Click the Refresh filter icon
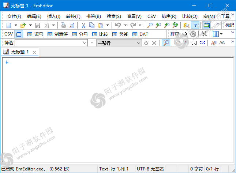Screen dimensions: 236x173 [146, 43]
